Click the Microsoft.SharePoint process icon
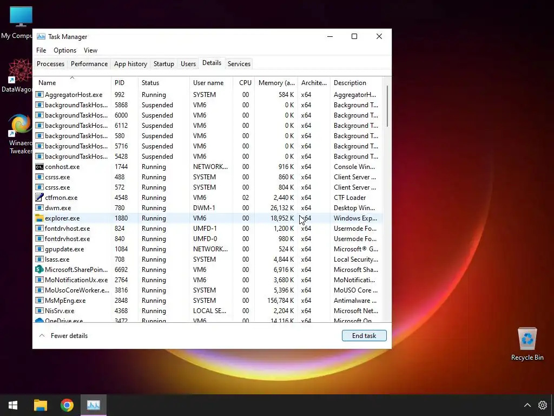This screenshot has height=416, width=554. pos(39,270)
